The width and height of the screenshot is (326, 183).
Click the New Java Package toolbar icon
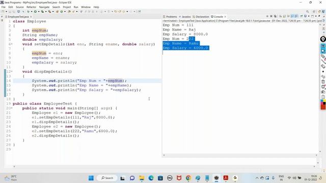click(x=57, y=11)
